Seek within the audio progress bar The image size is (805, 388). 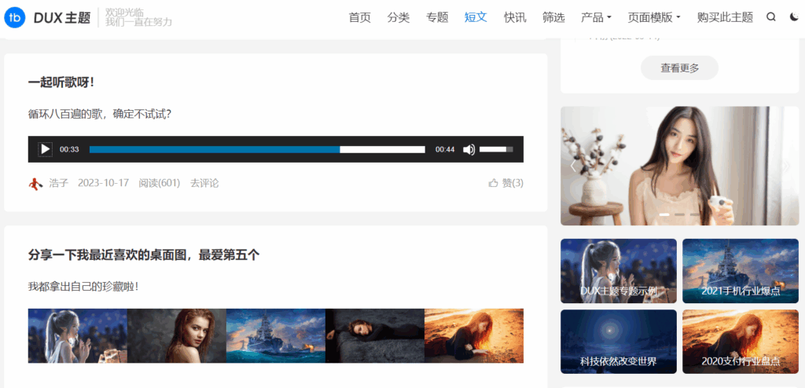click(257, 149)
